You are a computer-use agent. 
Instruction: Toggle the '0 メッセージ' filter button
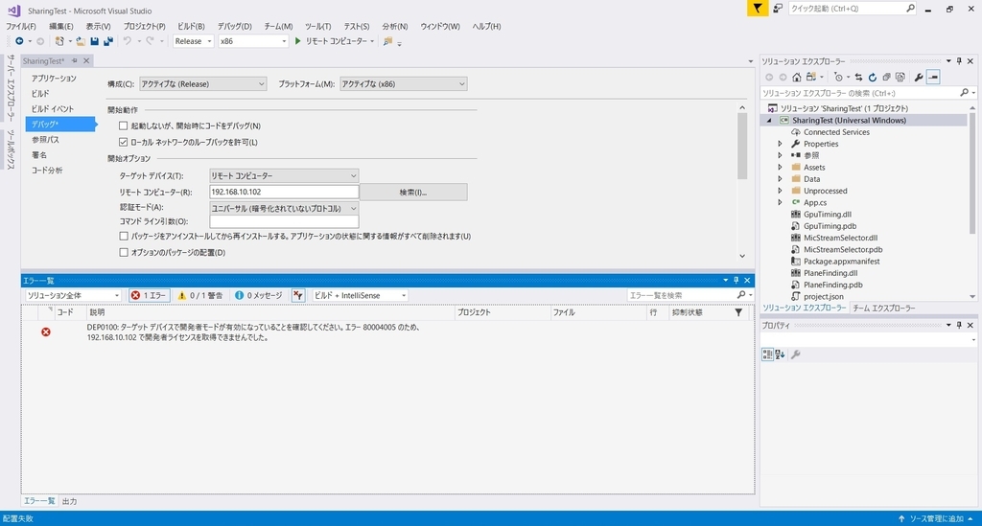(258, 295)
